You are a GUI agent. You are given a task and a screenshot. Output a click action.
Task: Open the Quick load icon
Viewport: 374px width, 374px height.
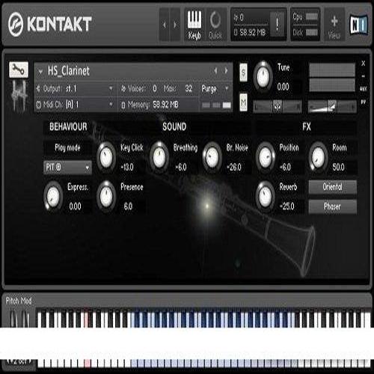(215, 25)
